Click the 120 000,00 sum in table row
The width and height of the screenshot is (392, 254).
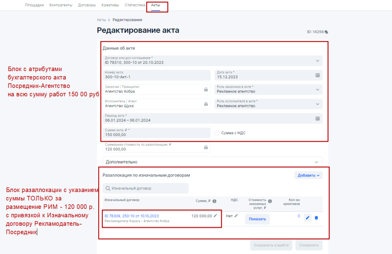coord(201,216)
